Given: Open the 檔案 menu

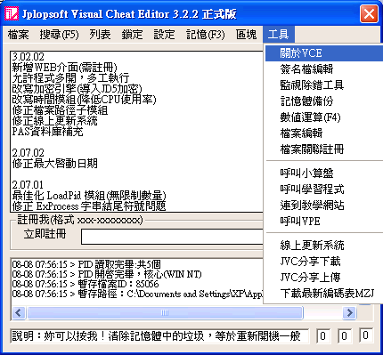Looking at the screenshot, I should point(19,35).
